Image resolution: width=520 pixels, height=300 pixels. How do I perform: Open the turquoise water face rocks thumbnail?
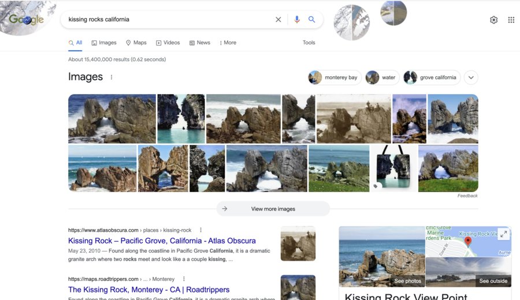tap(181, 119)
